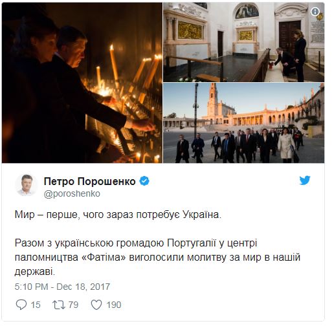Click the info icon on the photo collage

[x=315, y=12]
